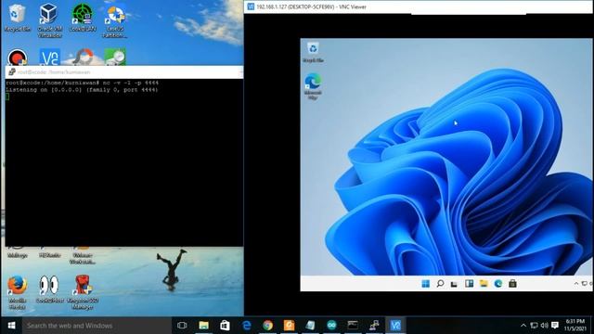Open File Explorer on the local taskbar
The image size is (594, 334).
[203, 326]
